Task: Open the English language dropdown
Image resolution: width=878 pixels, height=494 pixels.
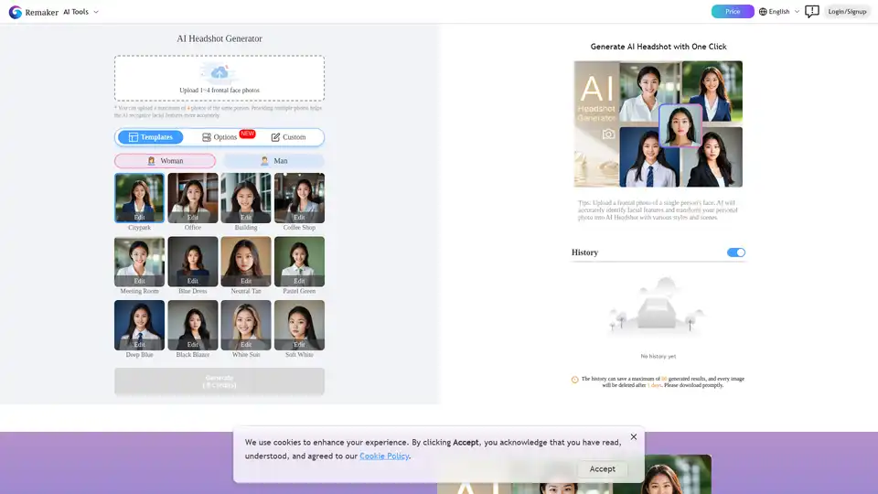Action: coord(779,12)
